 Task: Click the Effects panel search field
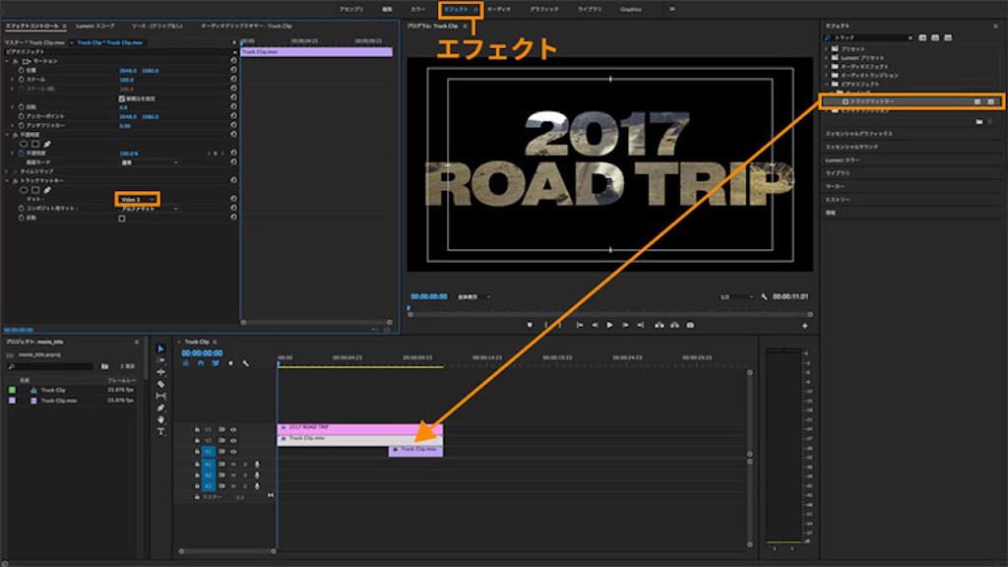(x=869, y=38)
